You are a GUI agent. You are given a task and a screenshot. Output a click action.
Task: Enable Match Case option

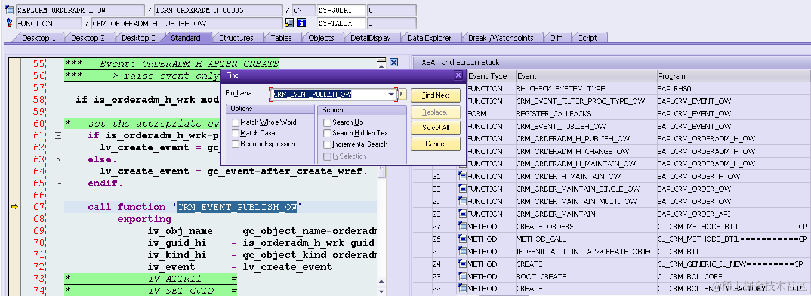235,133
